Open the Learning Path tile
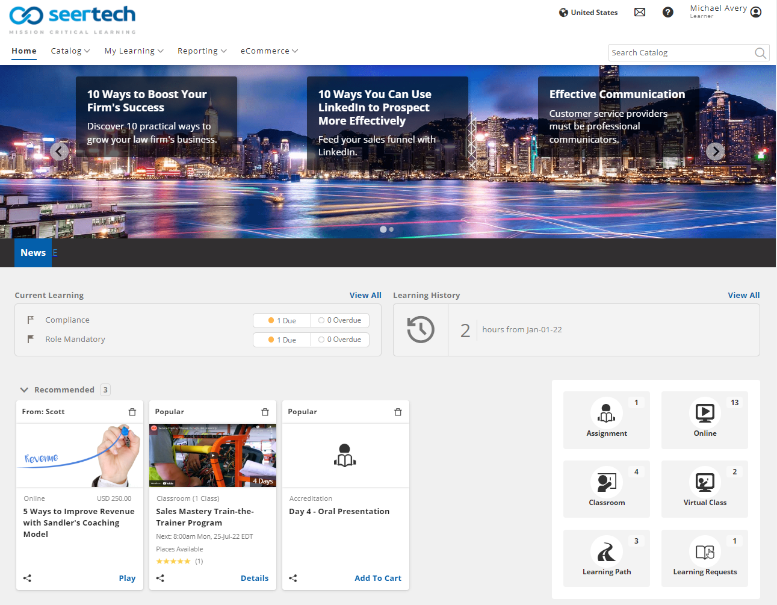The width and height of the screenshot is (777, 605). (x=606, y=558)
